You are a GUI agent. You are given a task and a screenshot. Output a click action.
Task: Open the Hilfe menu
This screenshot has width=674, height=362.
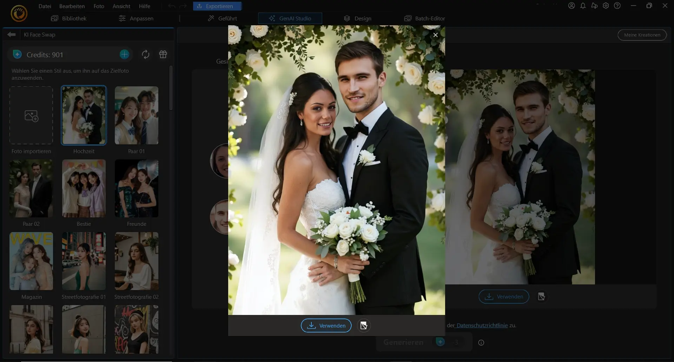[x=144, y=6]
